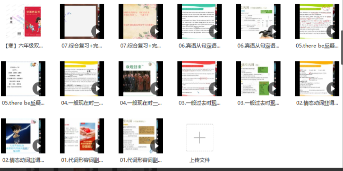Image resolution: width=343 pixels, height=171 pixels.
Task: Play the 07 video with the whiteboard thumbnail
Action: click(x=96, y=31)
